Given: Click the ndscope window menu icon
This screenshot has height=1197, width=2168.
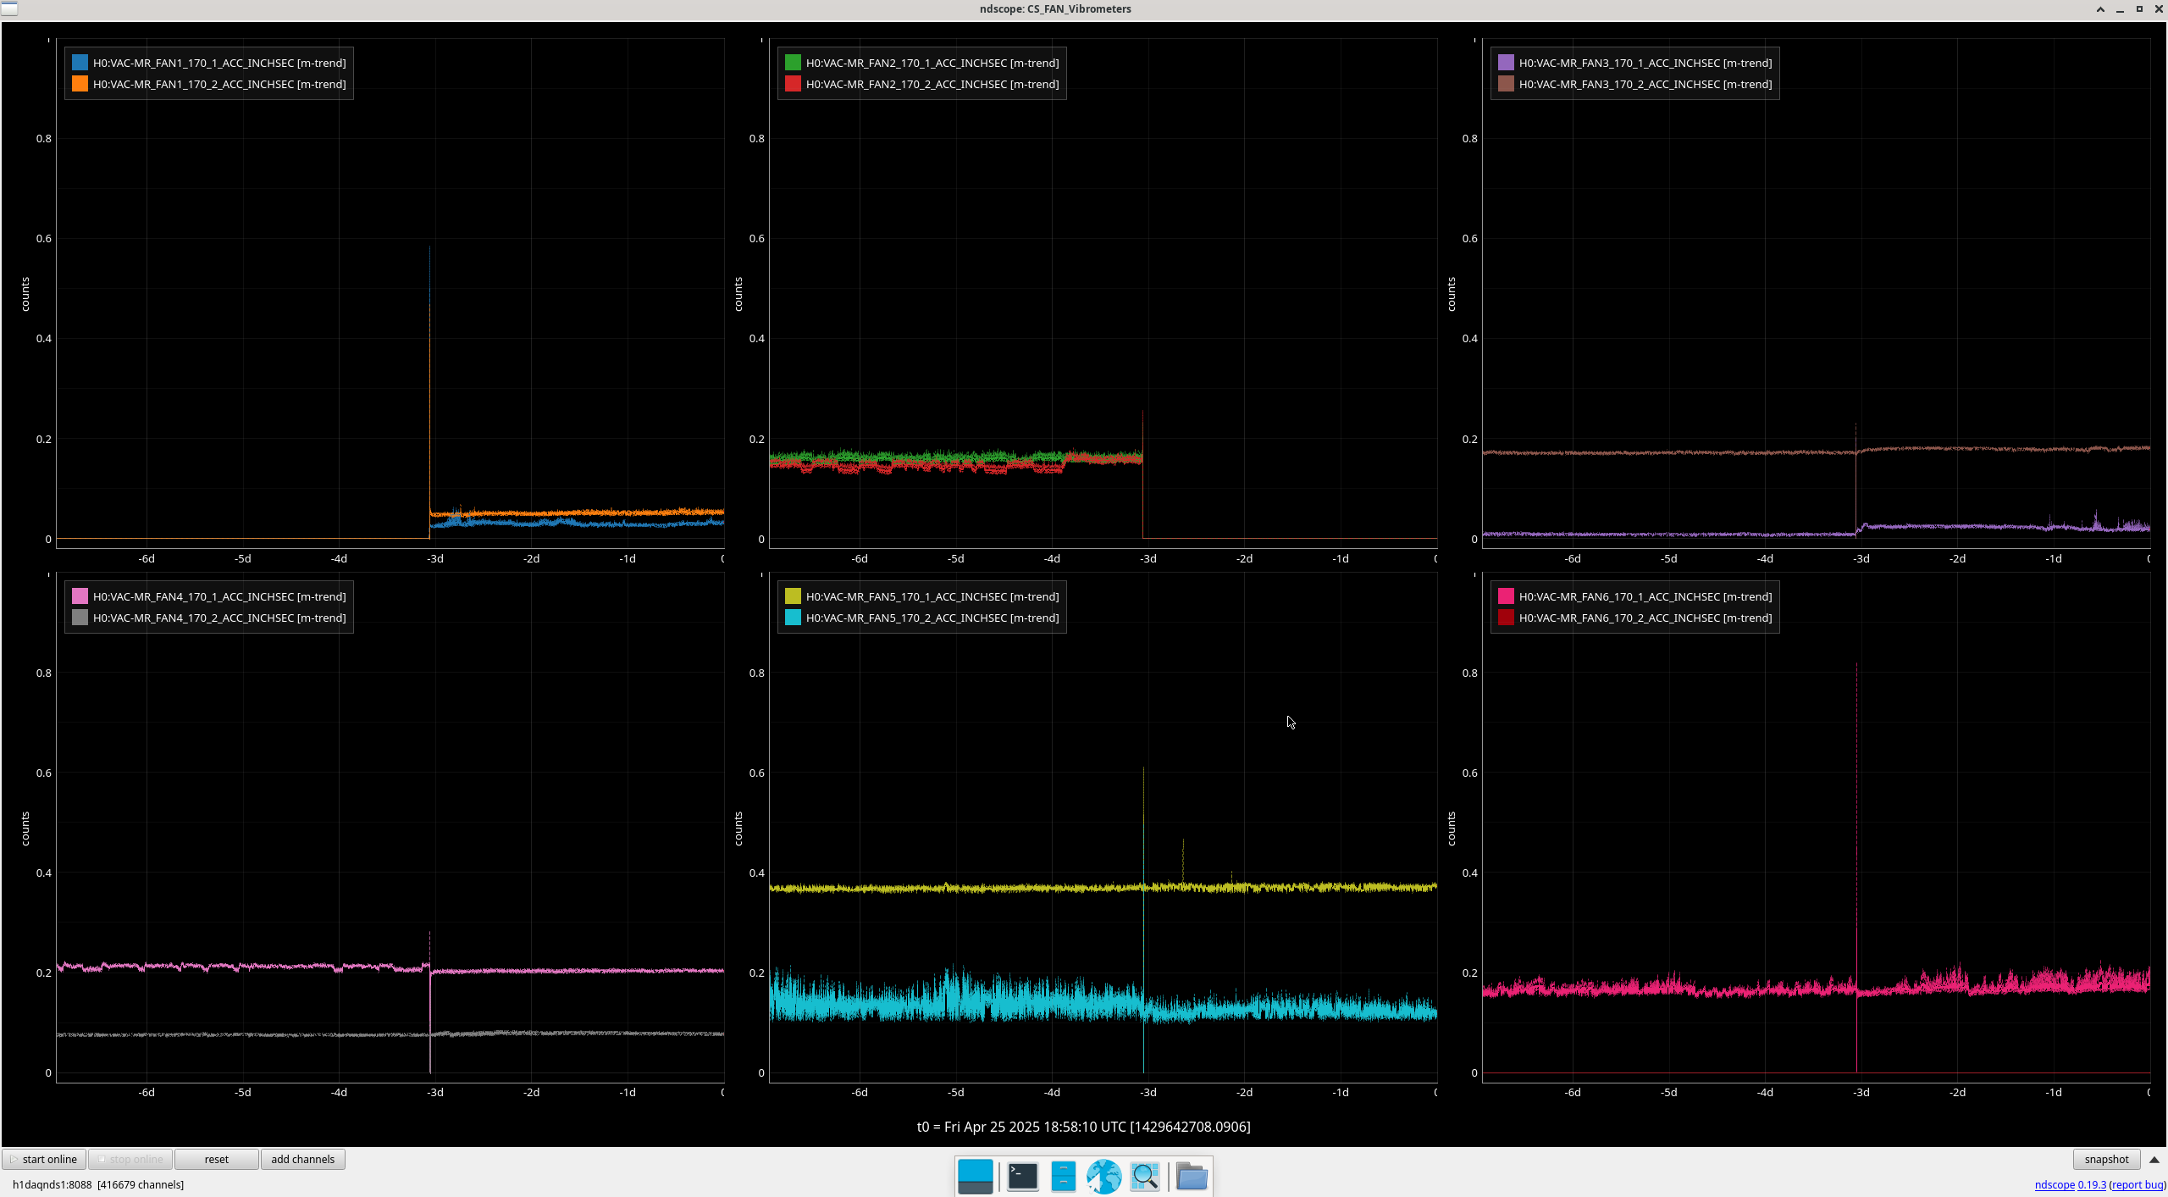Looking at the screenshot, I should tap(8, 8).
